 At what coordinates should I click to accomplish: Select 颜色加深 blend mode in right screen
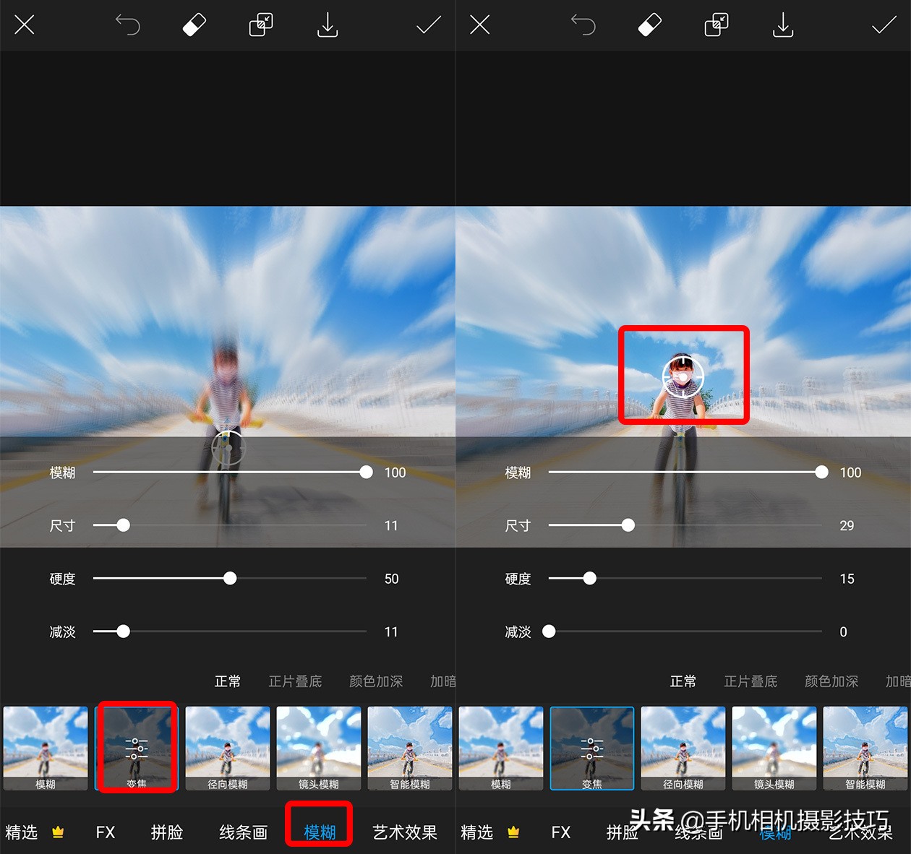click(831, 681)
